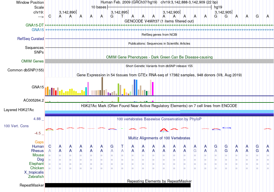Click the C base in top sequence row
The width and height of the screenshot is (274, 192).
pyautogui.click(x=50, y=16)
